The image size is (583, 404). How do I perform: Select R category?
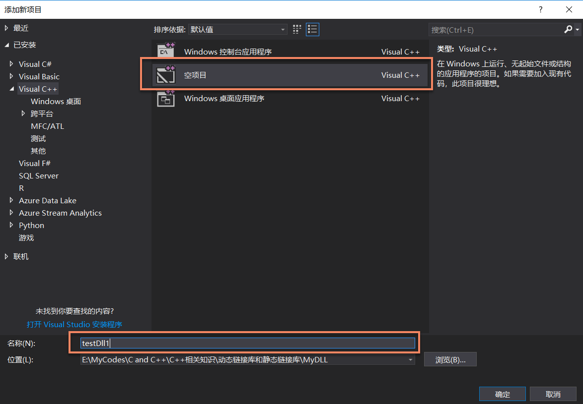(21, 188)
